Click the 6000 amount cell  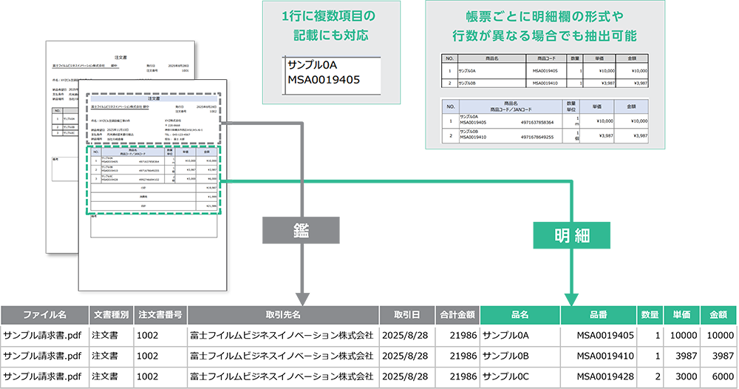click(x=718, y=376)
